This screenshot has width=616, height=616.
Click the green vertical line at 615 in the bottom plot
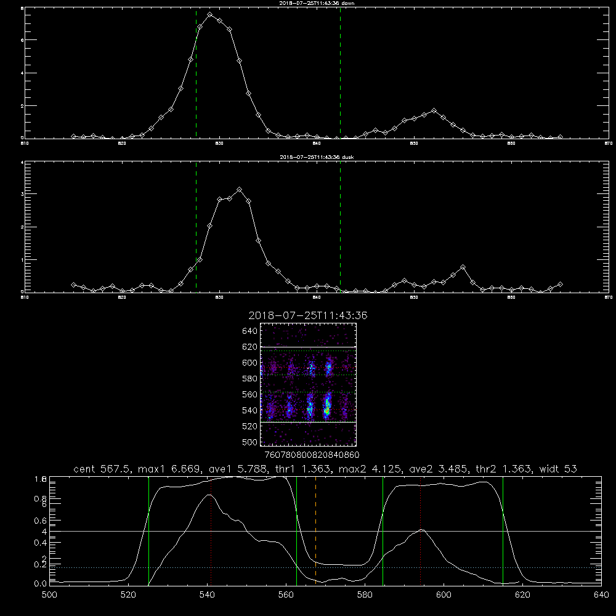[x=503, y=530]
